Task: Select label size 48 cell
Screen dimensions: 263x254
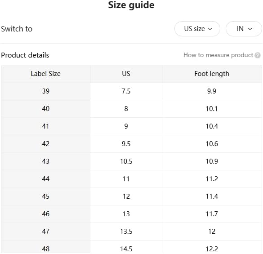Action: (45, 247)
